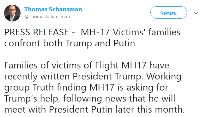Open Thomas Schansman's profile picture
The image size is (200, 117).
(12, 13)
